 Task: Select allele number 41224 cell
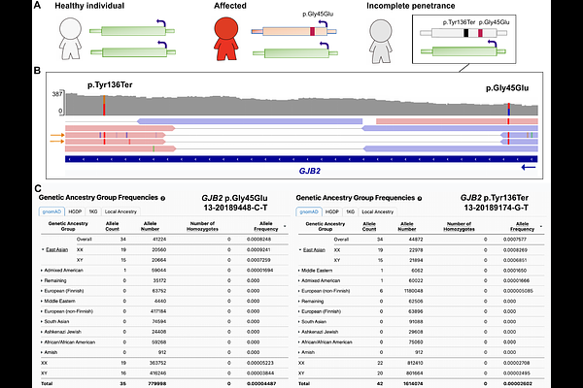[x=159, y=240]
